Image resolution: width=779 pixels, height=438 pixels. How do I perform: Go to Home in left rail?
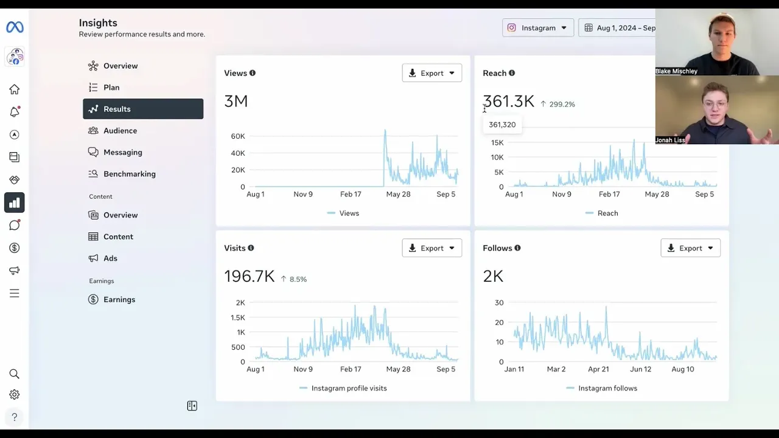(x=15, y=89)
